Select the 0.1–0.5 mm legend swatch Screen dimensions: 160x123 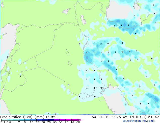(x=4, y=120)
